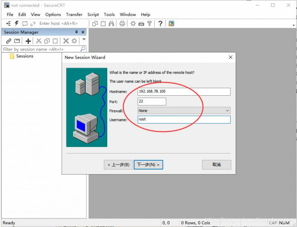Click the Connect link icon in Session Manager
Image resolution: width=297 pixels, height=227 pixels.
(9, 41)
